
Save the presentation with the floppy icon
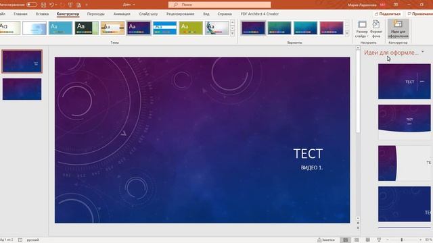43,5
